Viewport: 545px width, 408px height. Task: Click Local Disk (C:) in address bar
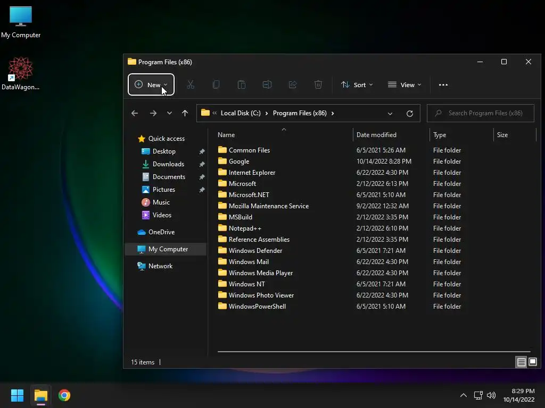[241, 113]
